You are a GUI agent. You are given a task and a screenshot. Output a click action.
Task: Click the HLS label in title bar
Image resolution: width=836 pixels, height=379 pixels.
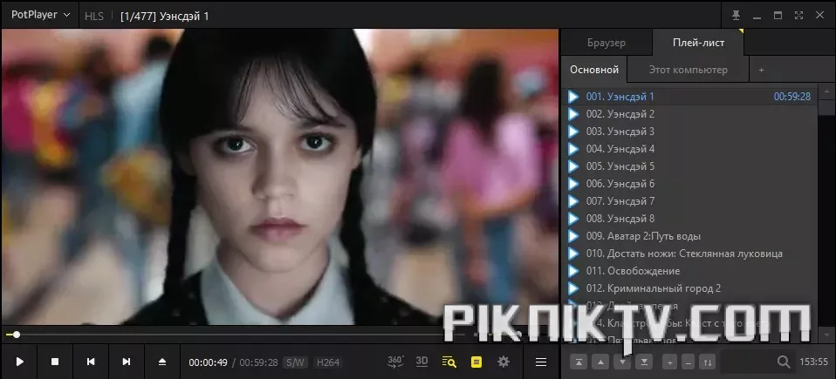click(94, 16)
